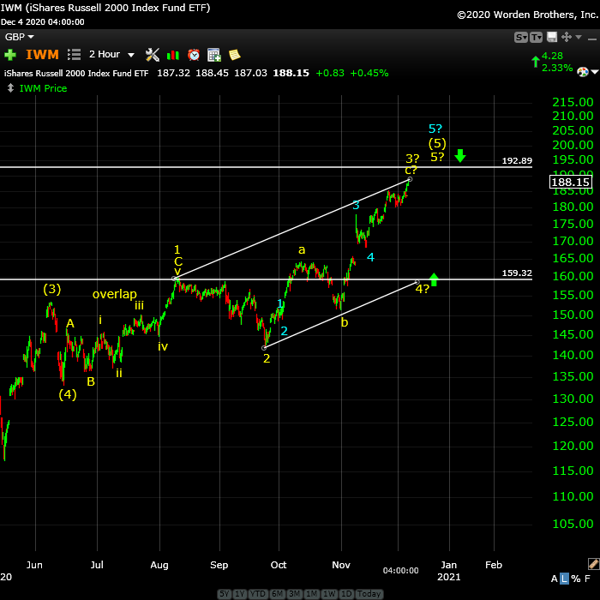
Task: Open the dropdown arrow beside color palette
Action: pyautogui.click(x=594, y=71)
